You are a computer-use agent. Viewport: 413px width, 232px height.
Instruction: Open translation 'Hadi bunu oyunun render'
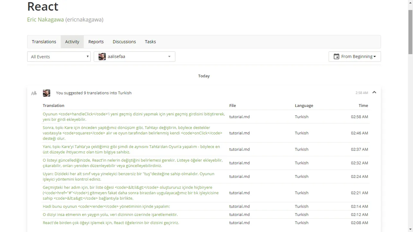click(x=106, y=206)
